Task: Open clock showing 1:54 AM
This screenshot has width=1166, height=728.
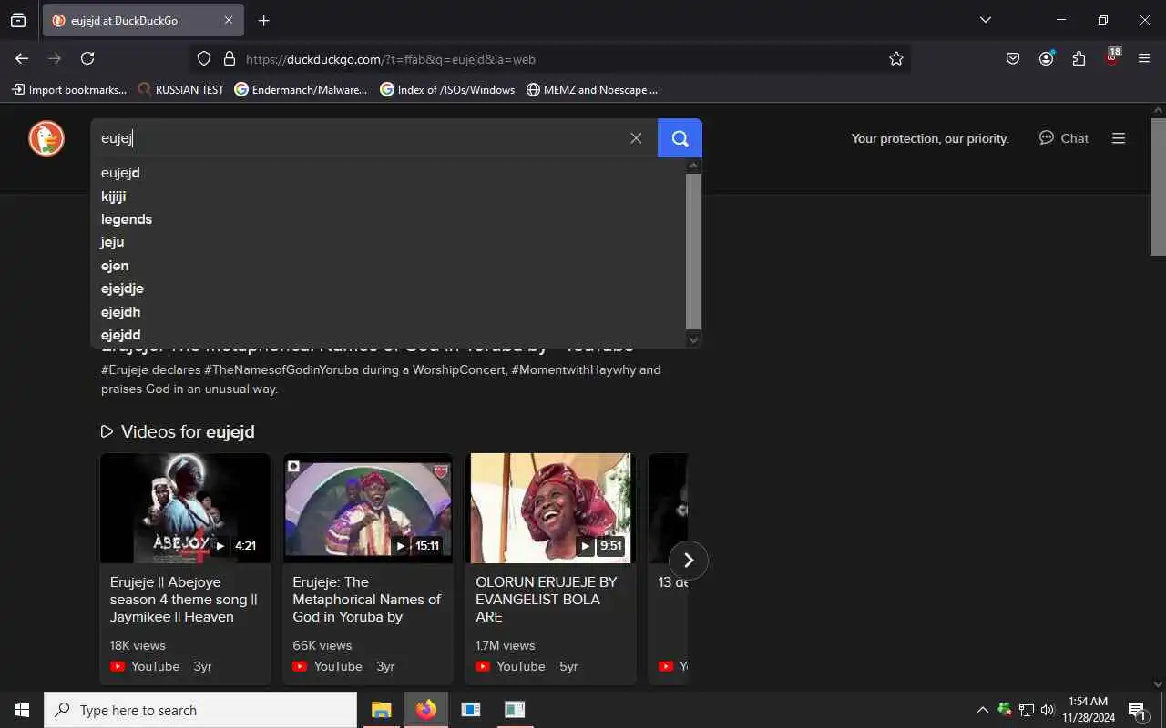Action: (x=1088, y=710)
